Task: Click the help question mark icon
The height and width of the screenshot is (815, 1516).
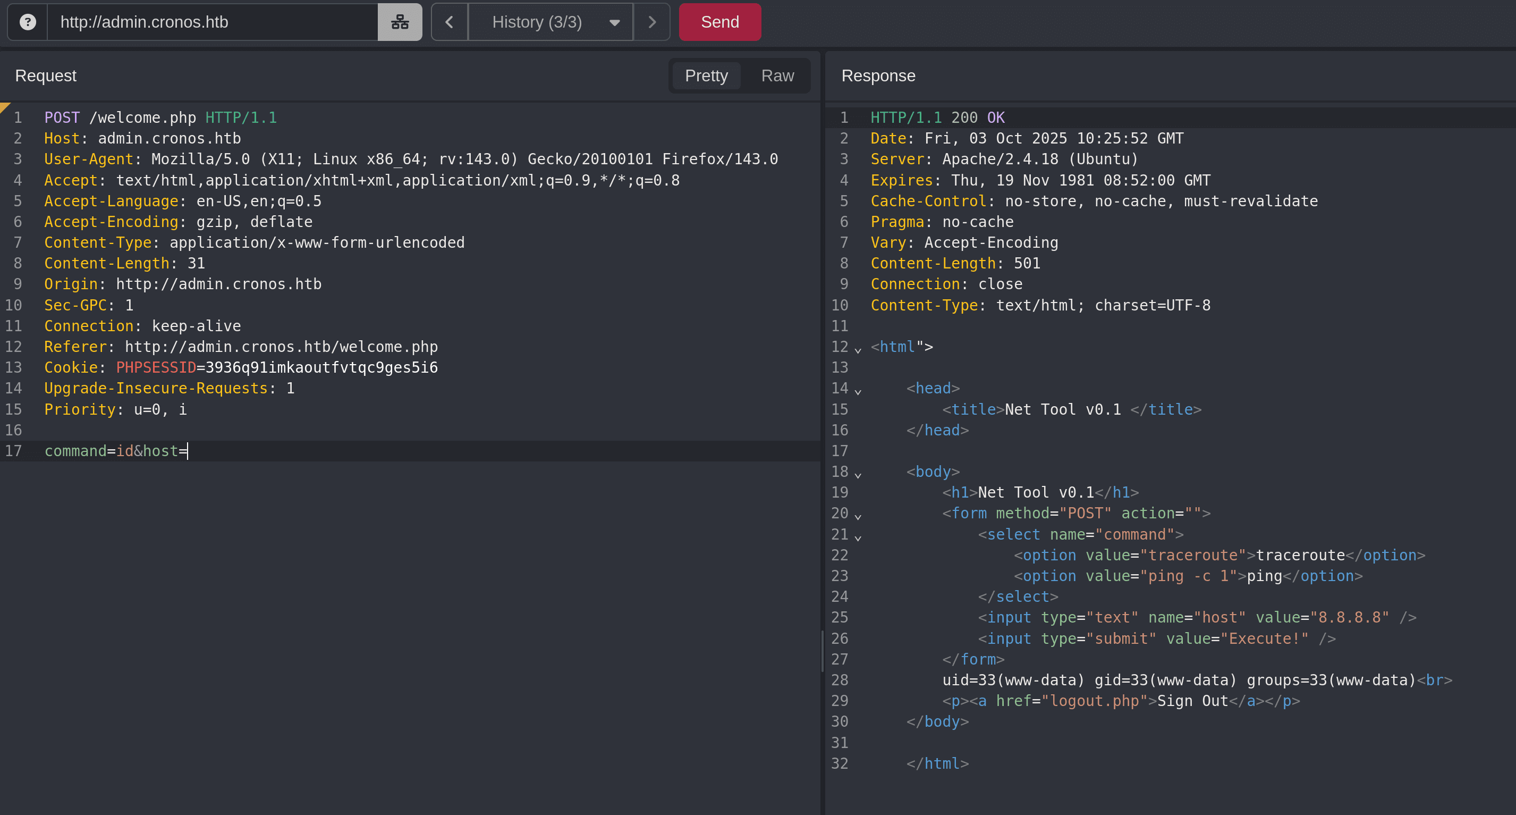Action: coord(28,22)
